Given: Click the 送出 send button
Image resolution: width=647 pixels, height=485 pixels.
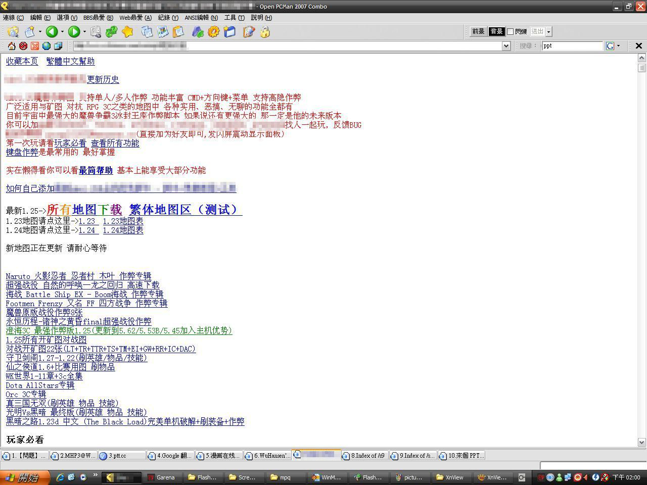Looking at the screenshot, I should pos(537,31).
